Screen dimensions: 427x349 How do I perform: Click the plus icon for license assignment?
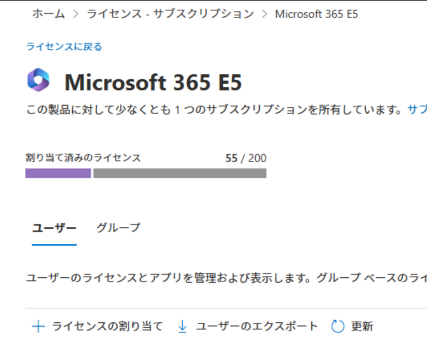[38, 326]
